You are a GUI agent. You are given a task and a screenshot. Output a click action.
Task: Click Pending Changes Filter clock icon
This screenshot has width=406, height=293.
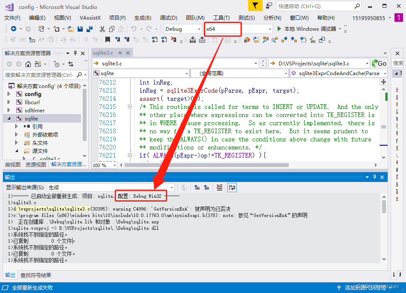(x=56, y=64)
